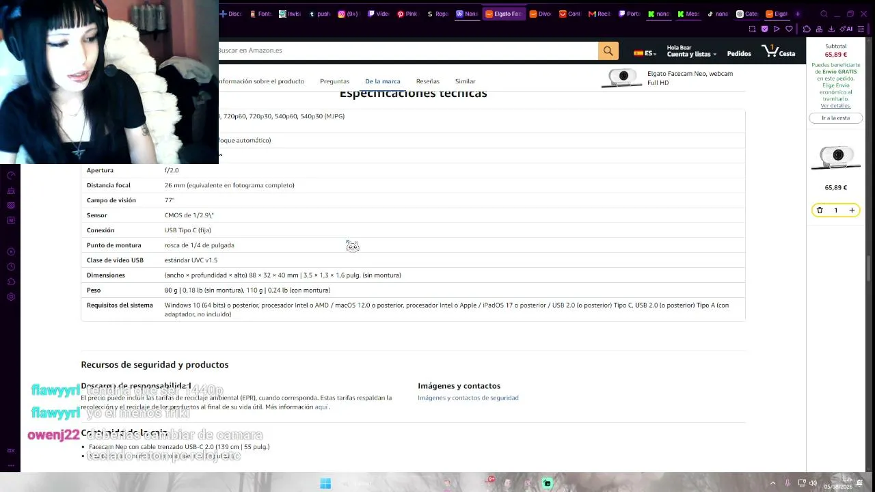This screenshot has width=875, height=492.
Task: Click the GX icon at sidebar bottom
Action: pyautogui.click(x=11, y=450)
